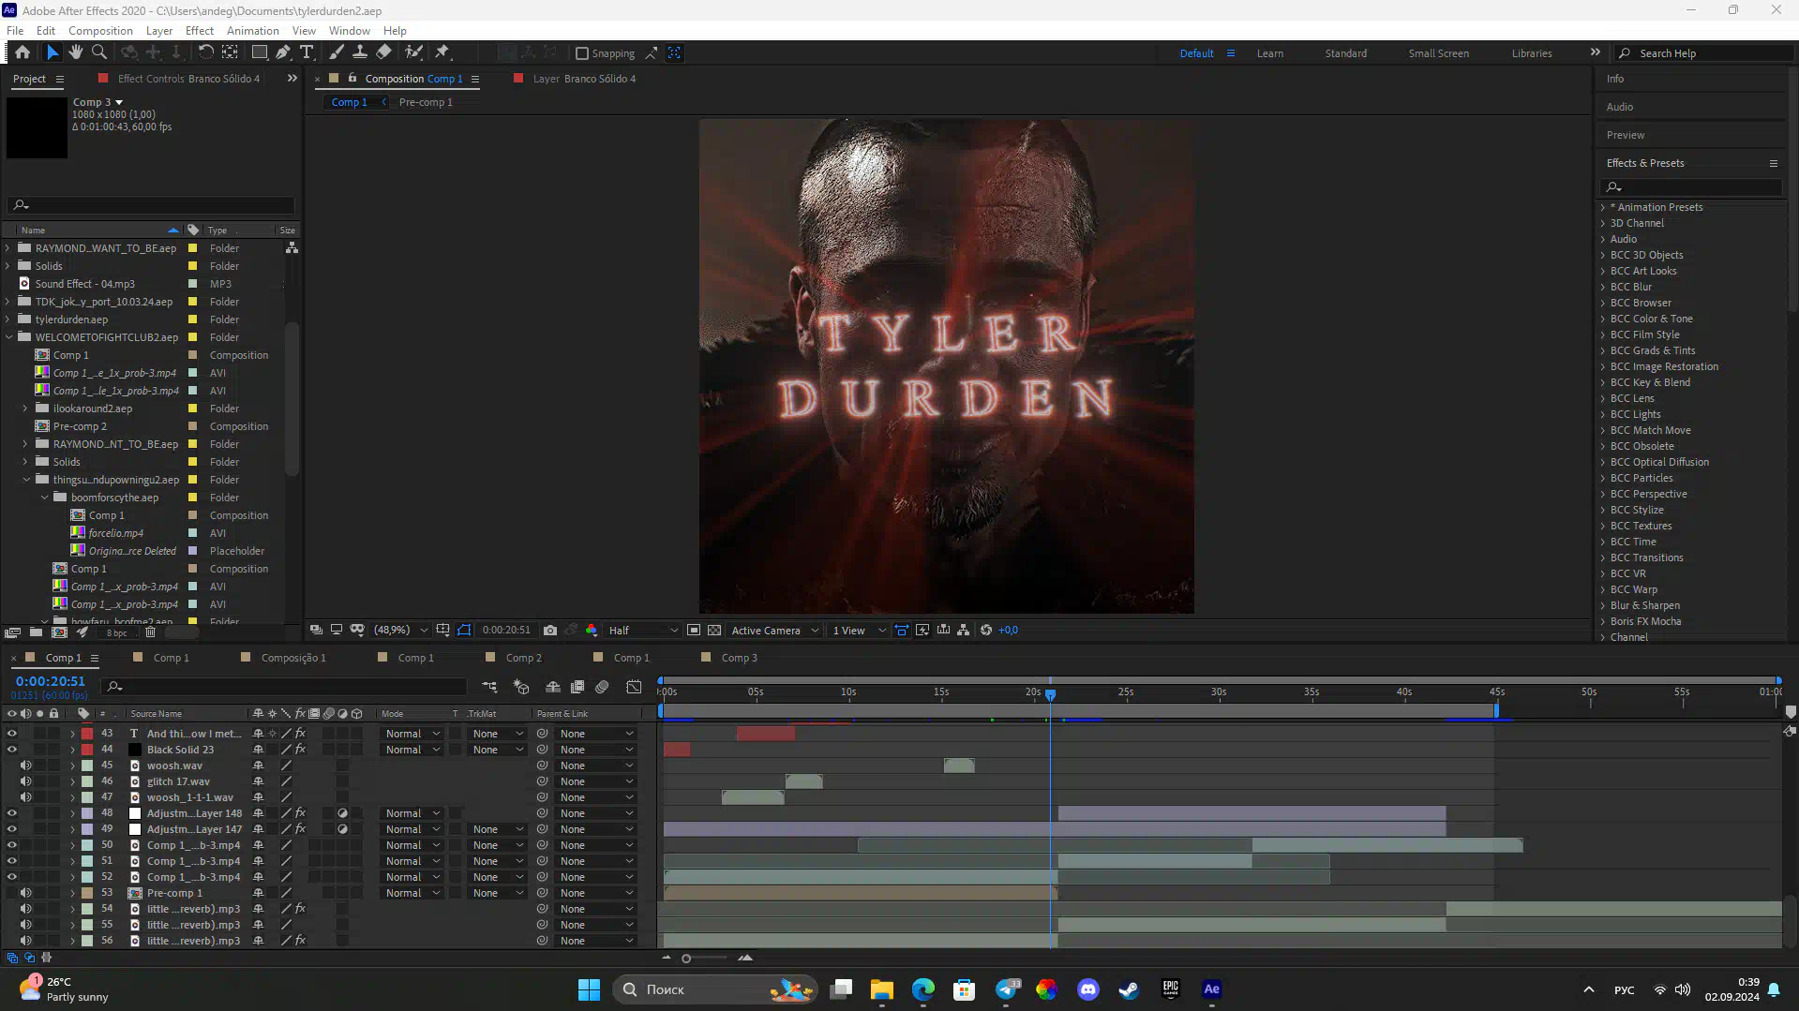
Task: Open the Preview panel
Action: click(x=1626, y=135)
